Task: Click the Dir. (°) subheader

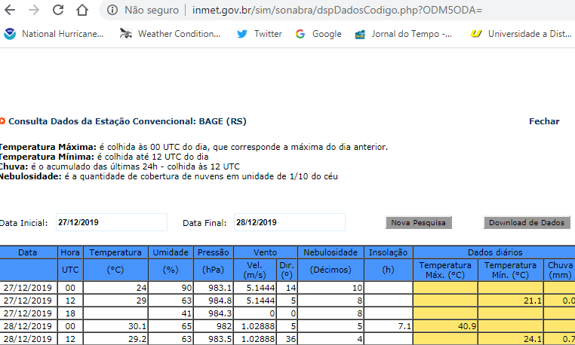Action: coord(287,270)
